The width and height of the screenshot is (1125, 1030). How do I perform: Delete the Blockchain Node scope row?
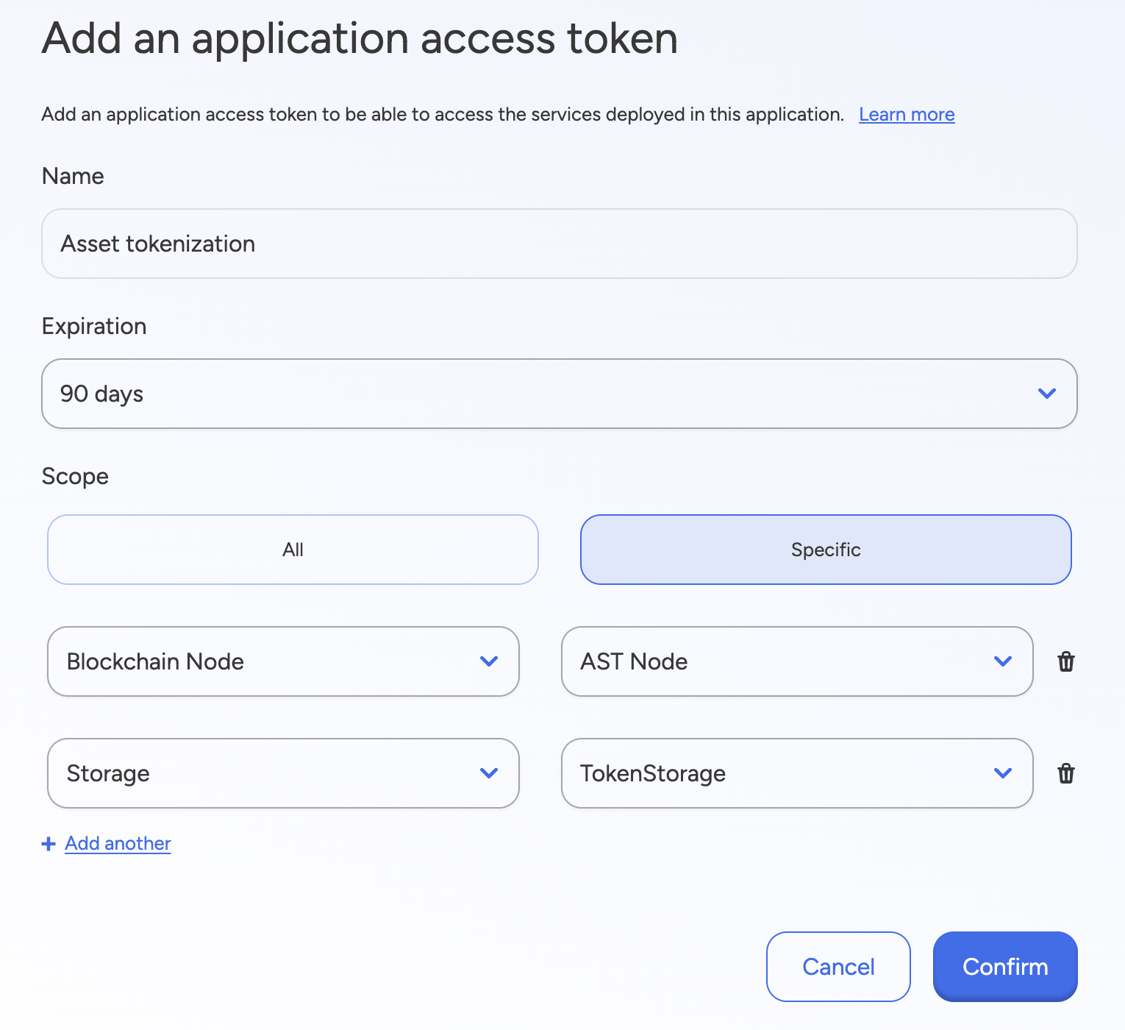tap(1065, 661)
